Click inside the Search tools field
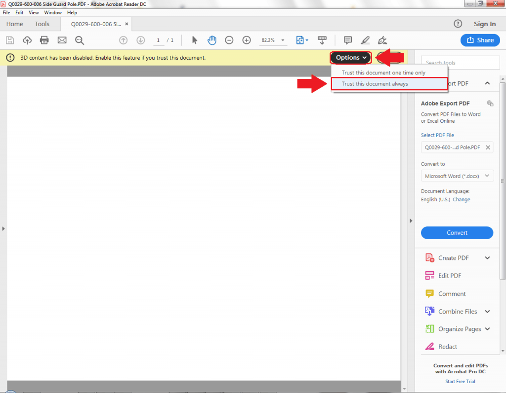Image resolution: width=506 pixels, height=393 pixels. (460, 63)
